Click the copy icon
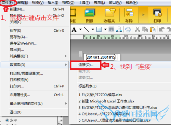This screenshot has height=125, width=171. coord(145,29)
